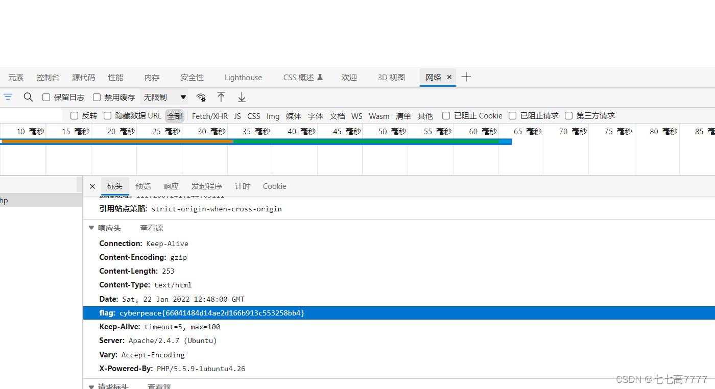Click the network filter text input
This screenshot has width=715, height=389.
31,116
